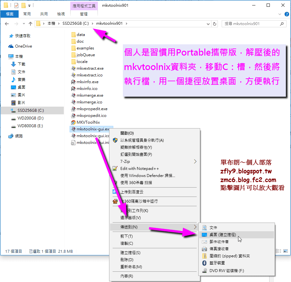Viewport: 291px width, 282px height.
Task: Click the search magnifier icon
Action: point(282,24)
